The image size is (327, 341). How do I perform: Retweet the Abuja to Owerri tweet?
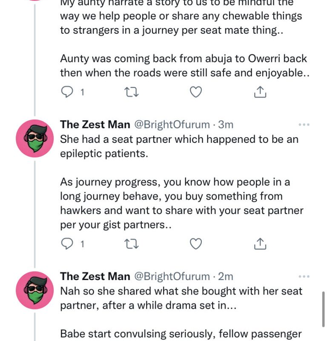(132, 92)
